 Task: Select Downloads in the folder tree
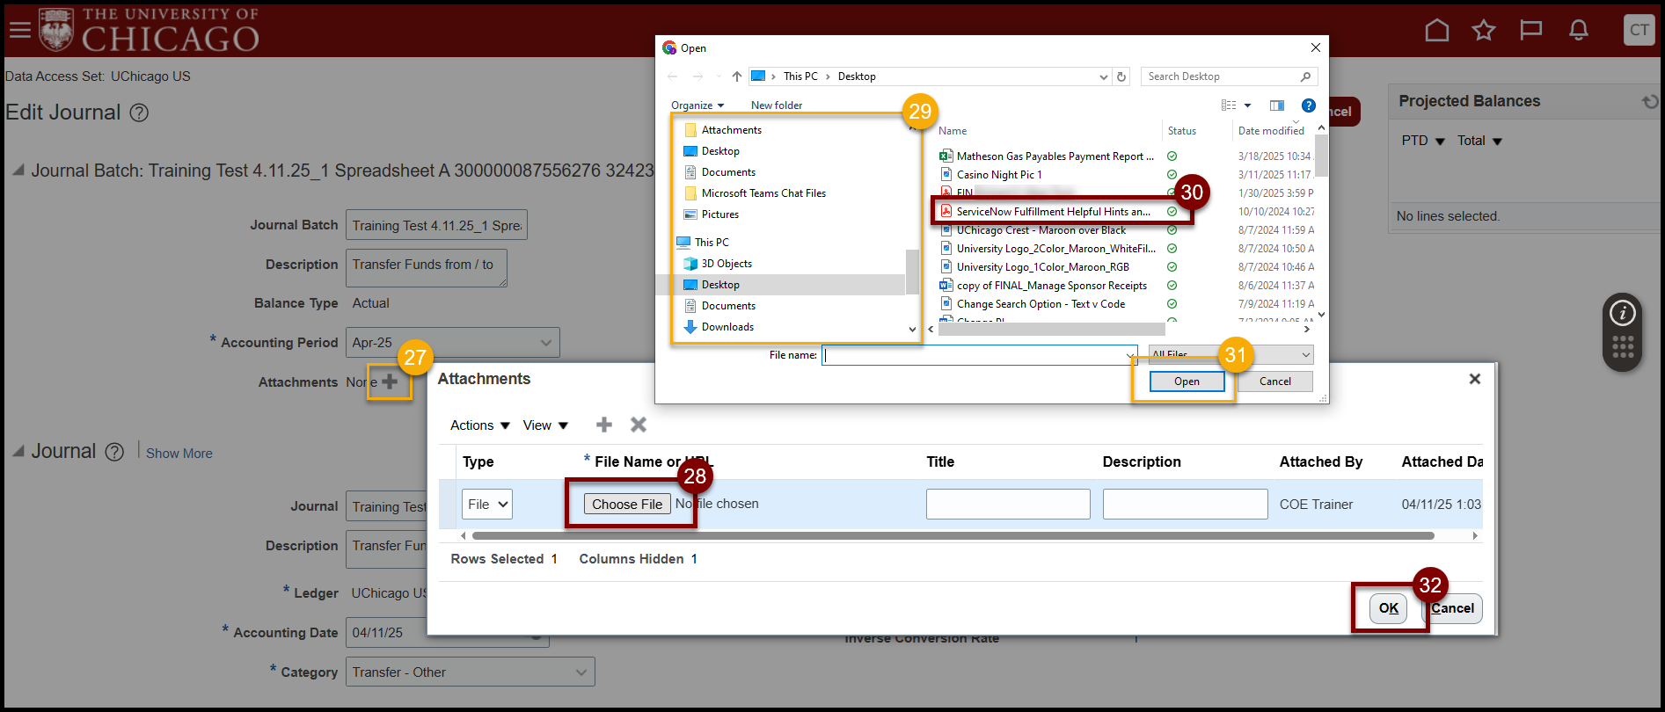[x=727, y=327]
